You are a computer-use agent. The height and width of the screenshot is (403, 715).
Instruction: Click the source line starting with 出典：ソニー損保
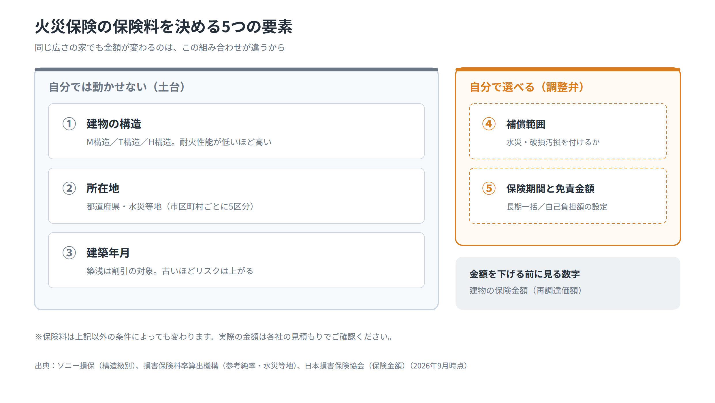point(252,366)
